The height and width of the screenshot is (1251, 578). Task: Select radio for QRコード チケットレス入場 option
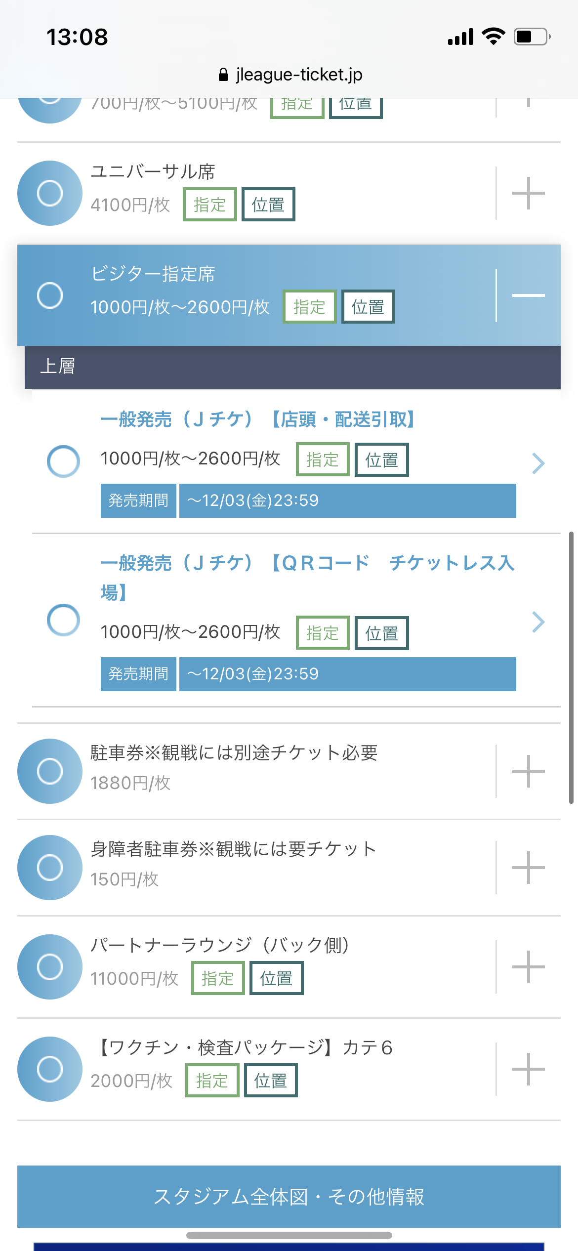(x=63, y=620)
